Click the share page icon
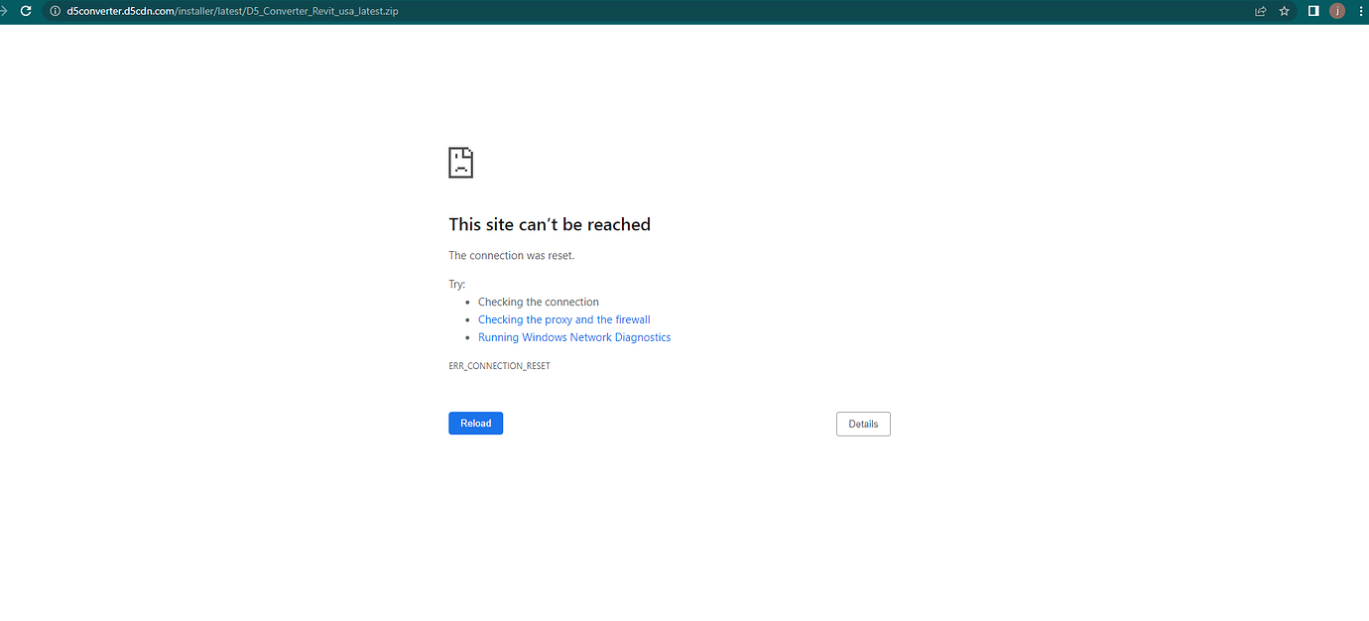 coord(1261,11)
